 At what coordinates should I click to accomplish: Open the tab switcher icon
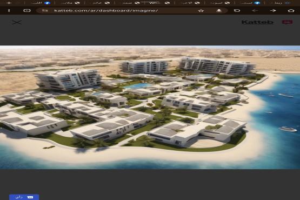click(x=27, y=10)
